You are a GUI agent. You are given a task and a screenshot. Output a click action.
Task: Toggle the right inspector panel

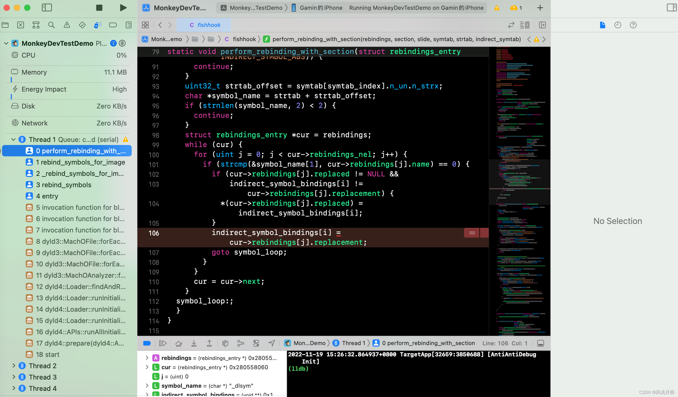pos(671,7)
